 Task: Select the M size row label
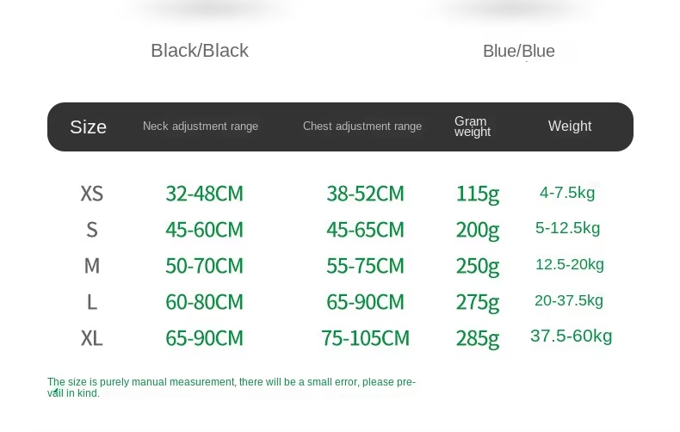coord(92,266)
